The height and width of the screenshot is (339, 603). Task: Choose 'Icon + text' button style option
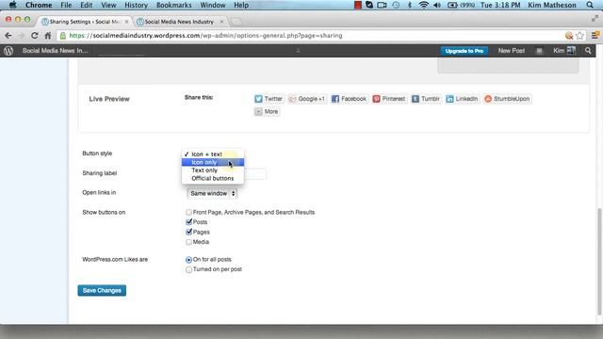(x=213, y=154)
